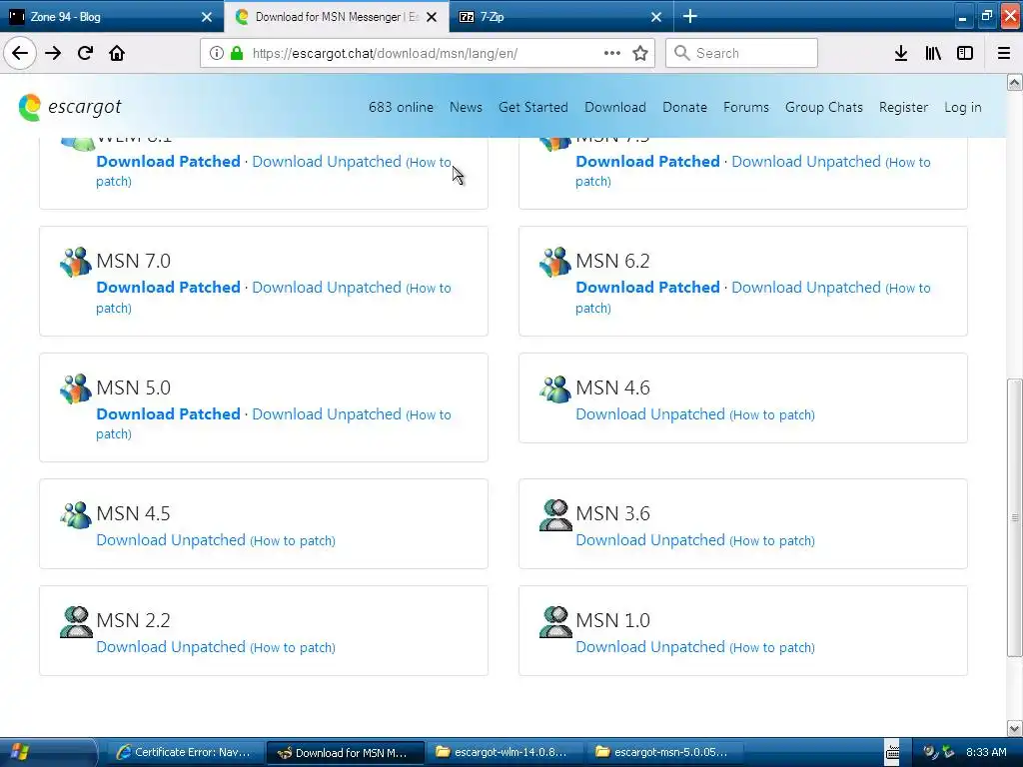Click the browser Search box
Screen dimensions: 1023x767
(742, 53)
